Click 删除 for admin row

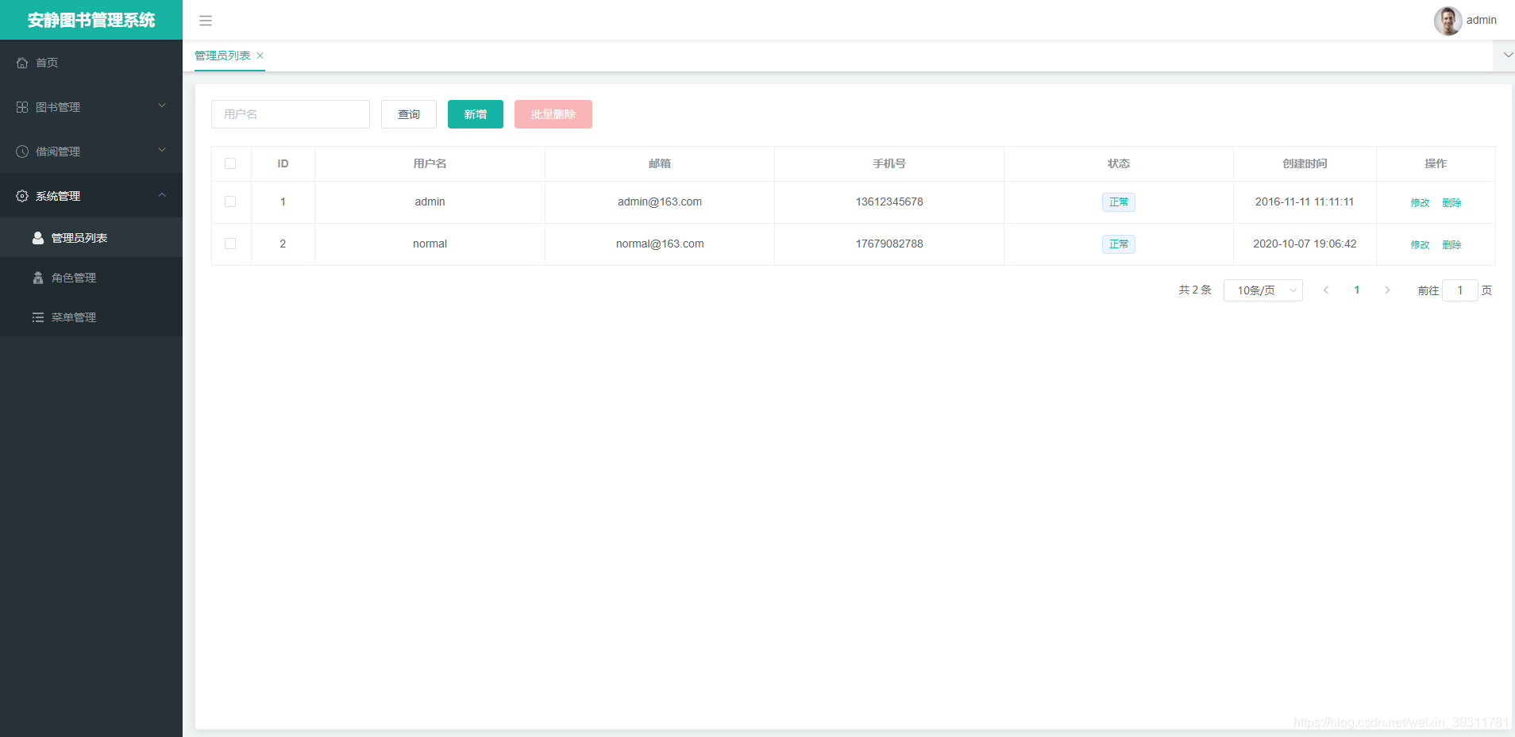1451,202
